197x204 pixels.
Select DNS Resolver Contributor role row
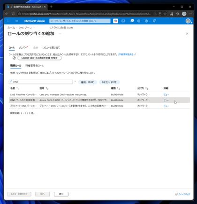coord(99,95)
